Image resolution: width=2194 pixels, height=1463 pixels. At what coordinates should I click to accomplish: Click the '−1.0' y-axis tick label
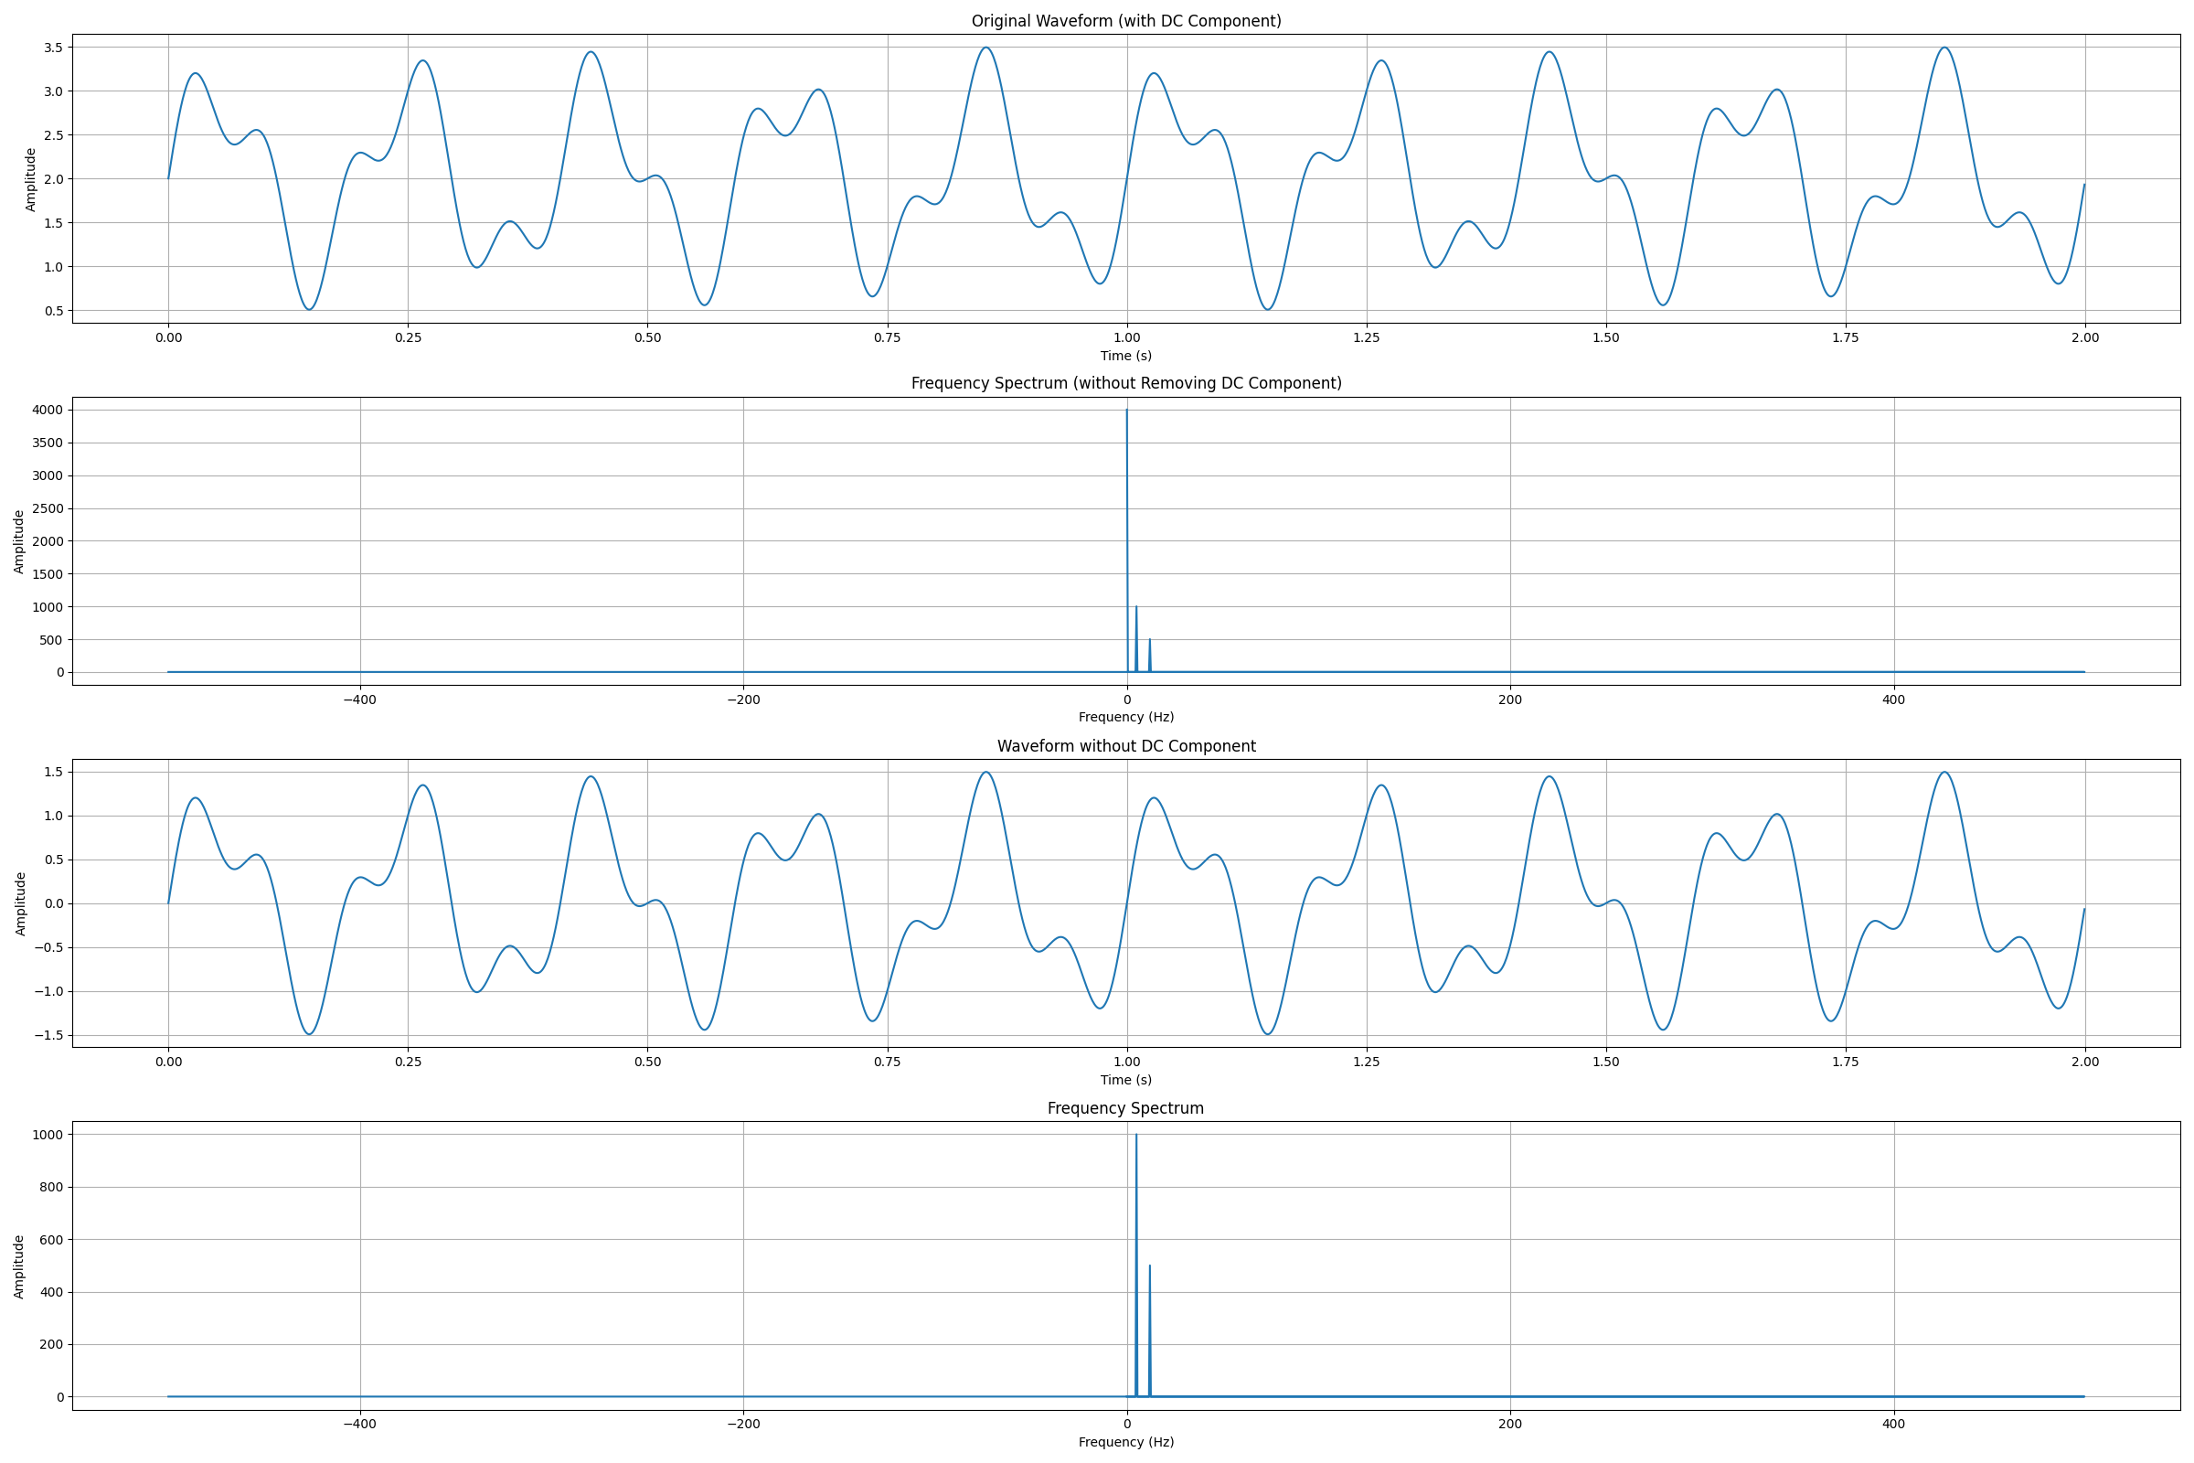pos(48,991)
